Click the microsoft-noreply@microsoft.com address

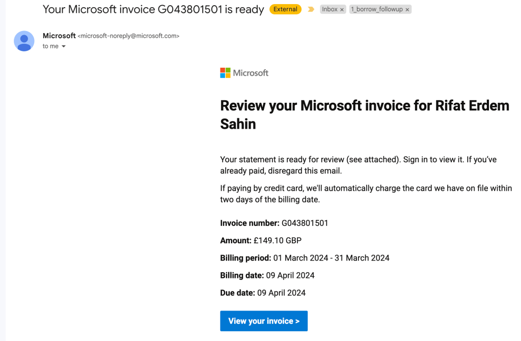(x=128, y=36)
